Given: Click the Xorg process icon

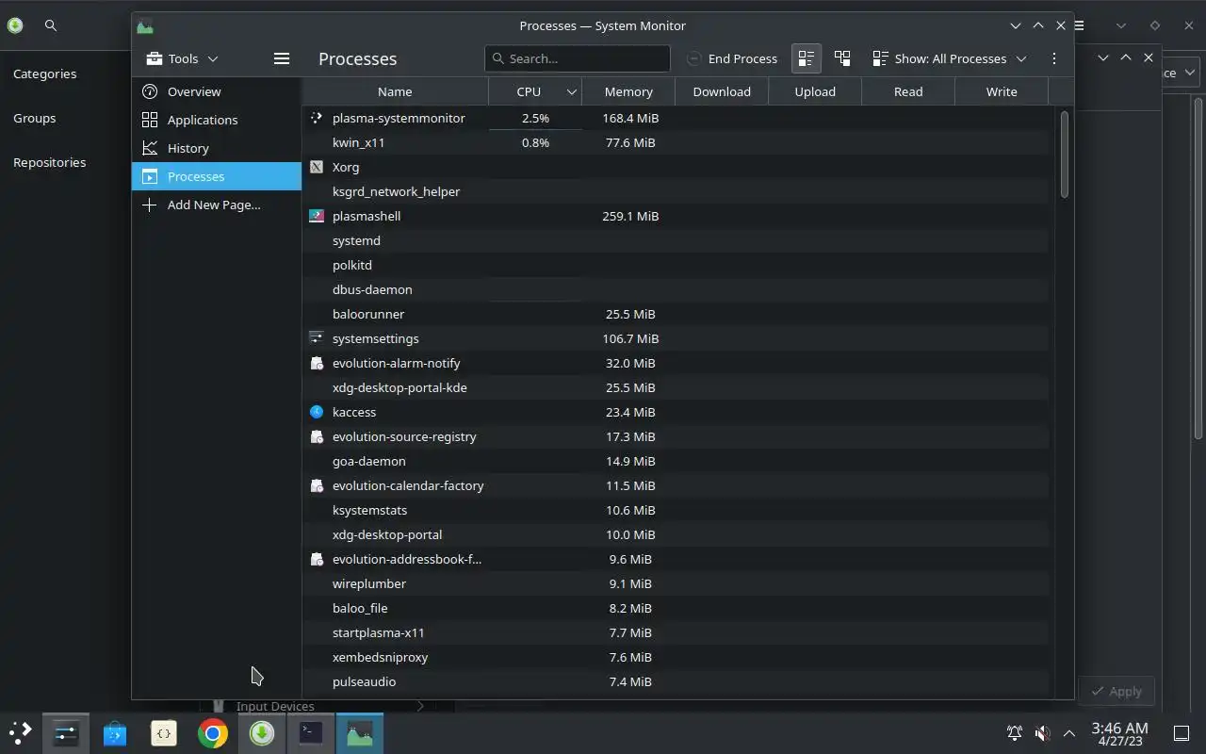Looking at the screenshot, I should (317, 167).
